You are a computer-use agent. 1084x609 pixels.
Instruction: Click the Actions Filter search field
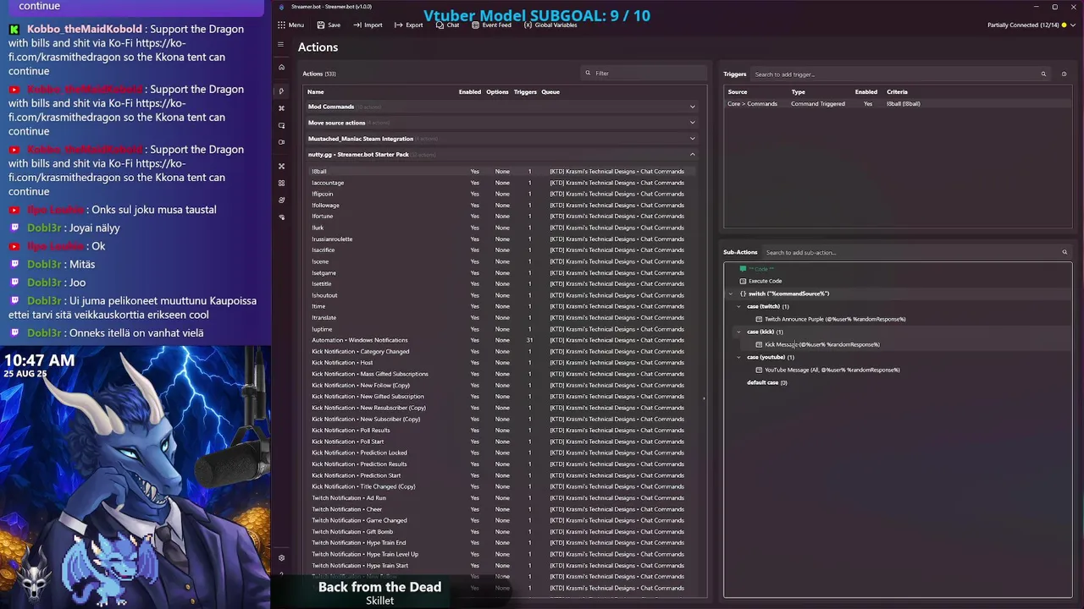tap(644, 74)
